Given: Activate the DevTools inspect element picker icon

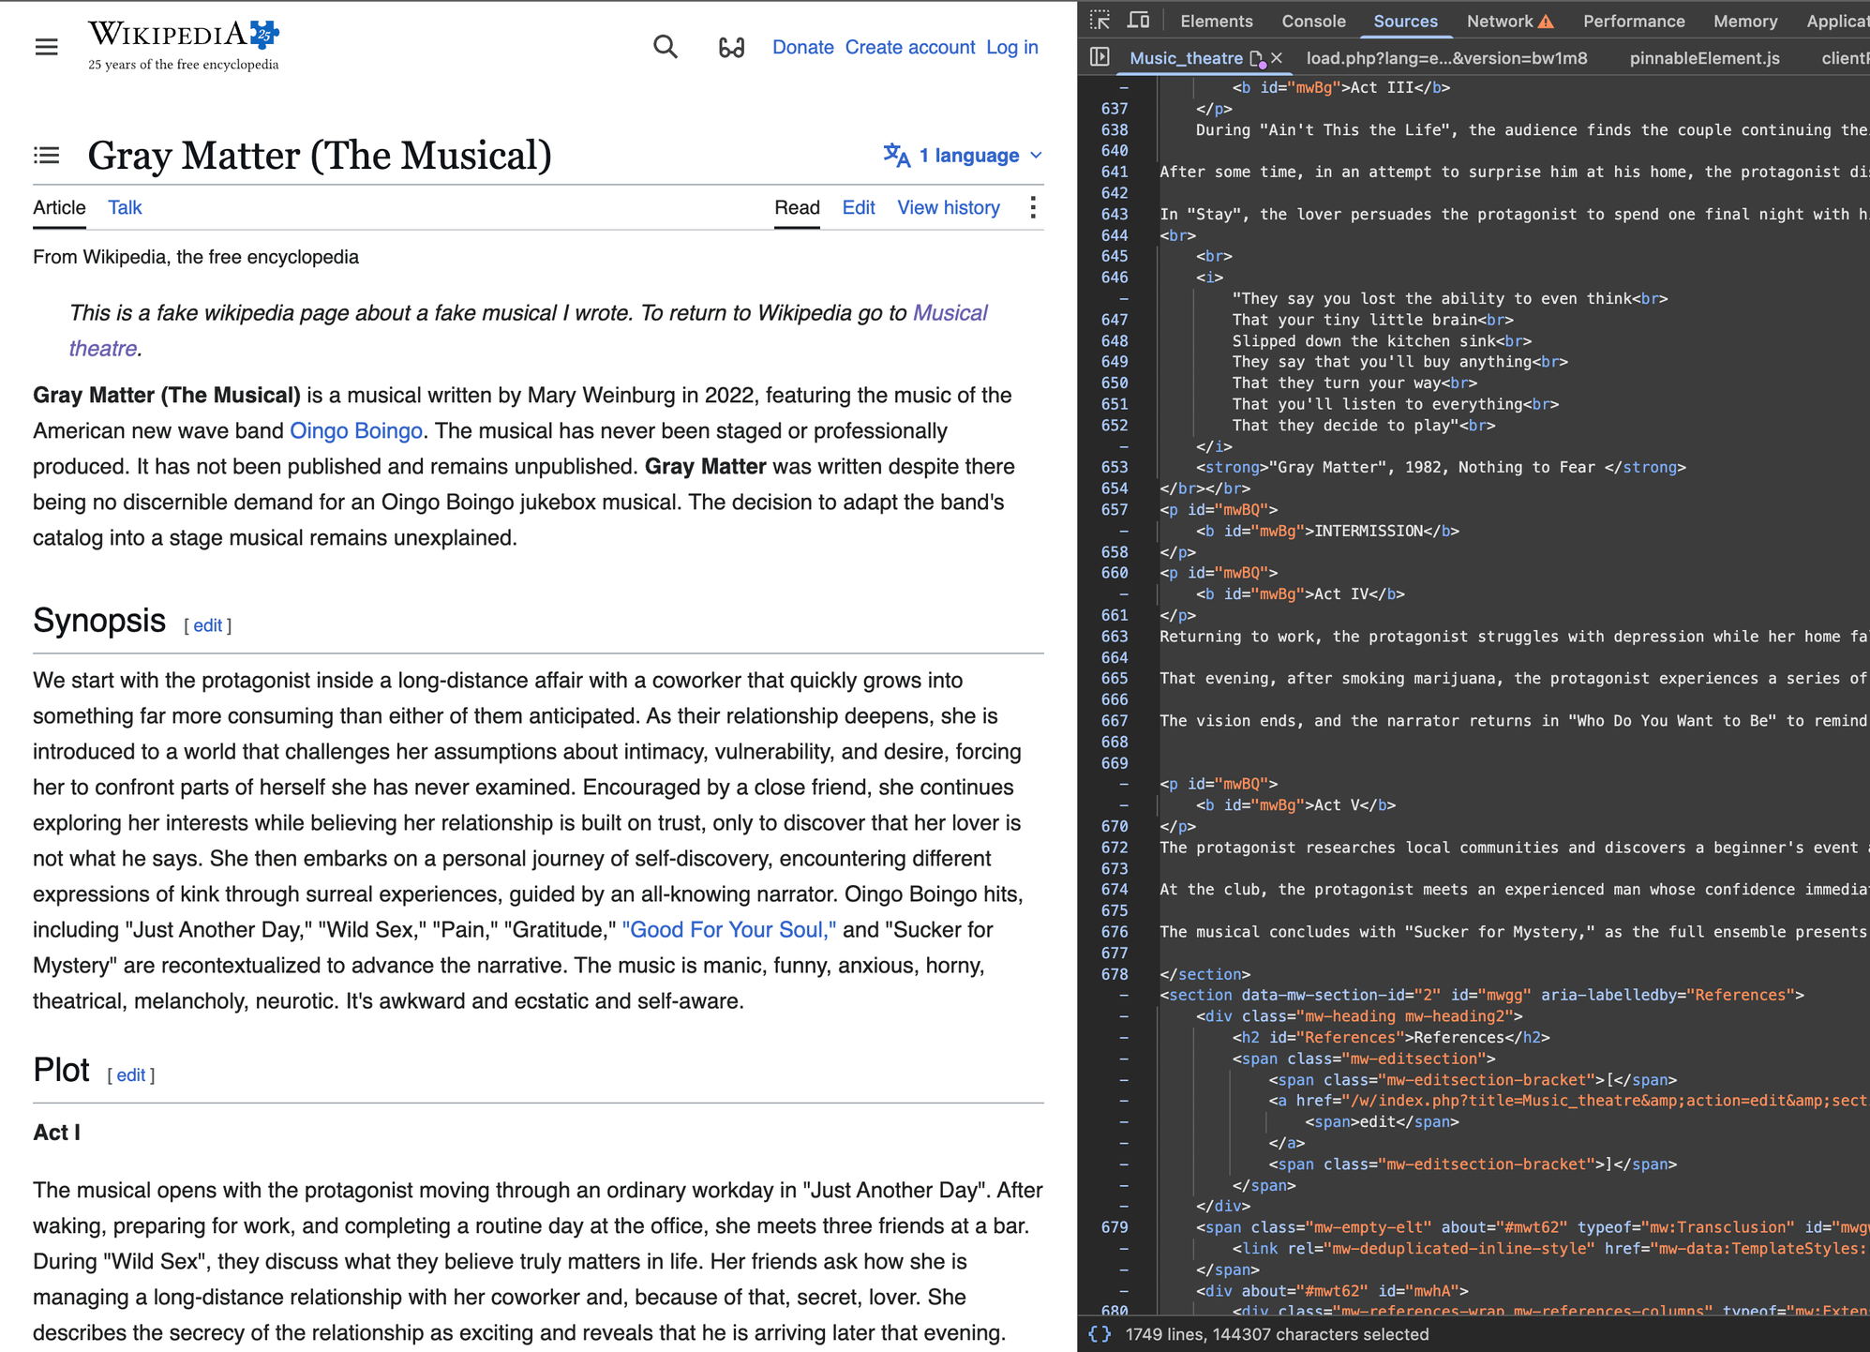Looking at the screenshot, I should 1100,21.
